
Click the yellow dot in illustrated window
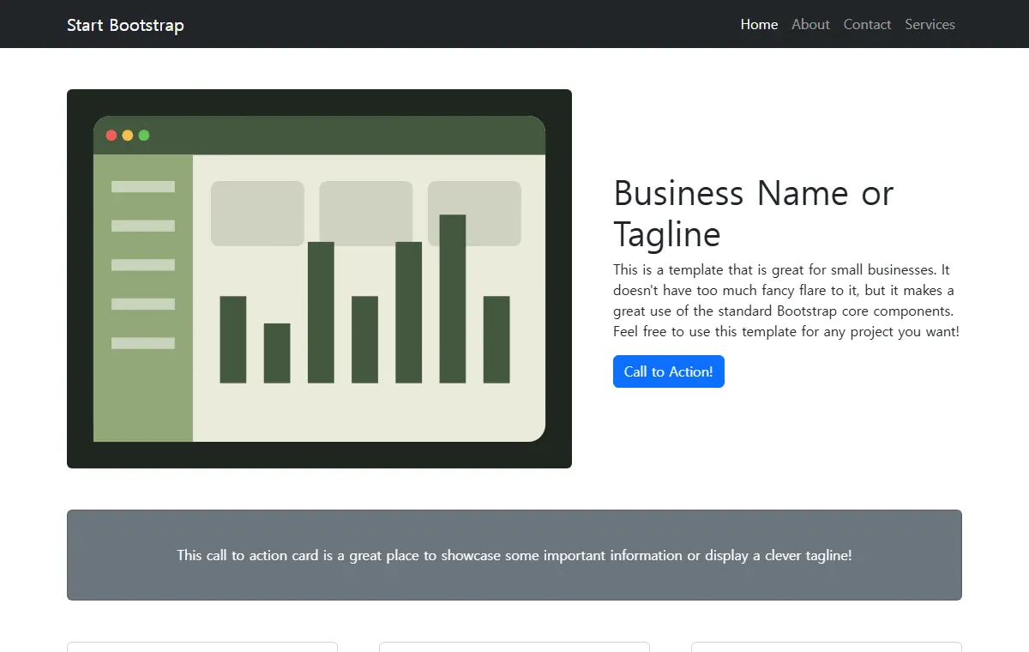(x=128, y=136)
